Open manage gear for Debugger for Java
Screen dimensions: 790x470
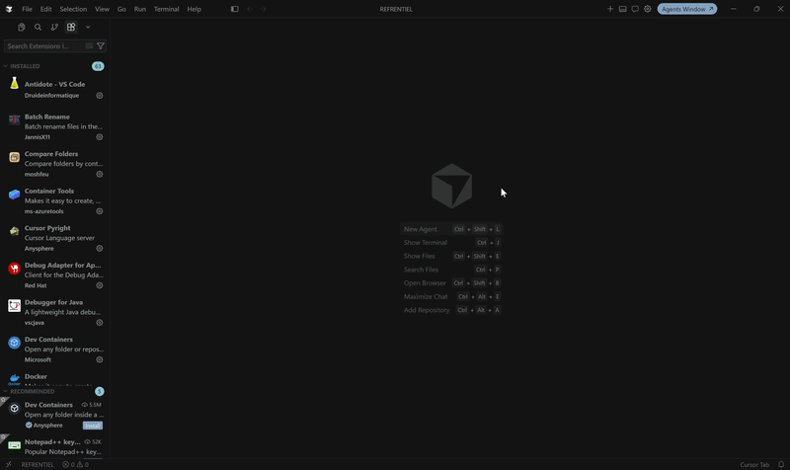click(x=100, y=323)
